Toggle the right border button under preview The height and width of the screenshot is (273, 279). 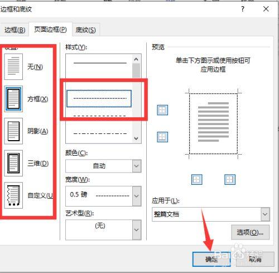[x=230, y=179]
